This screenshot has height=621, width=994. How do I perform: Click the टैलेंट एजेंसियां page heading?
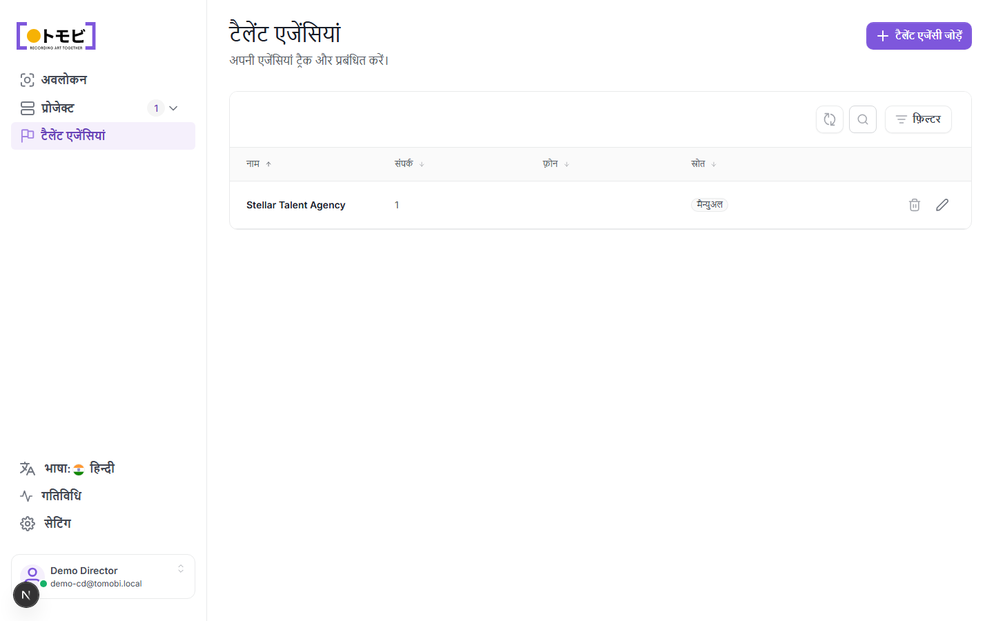pos(285,34)
